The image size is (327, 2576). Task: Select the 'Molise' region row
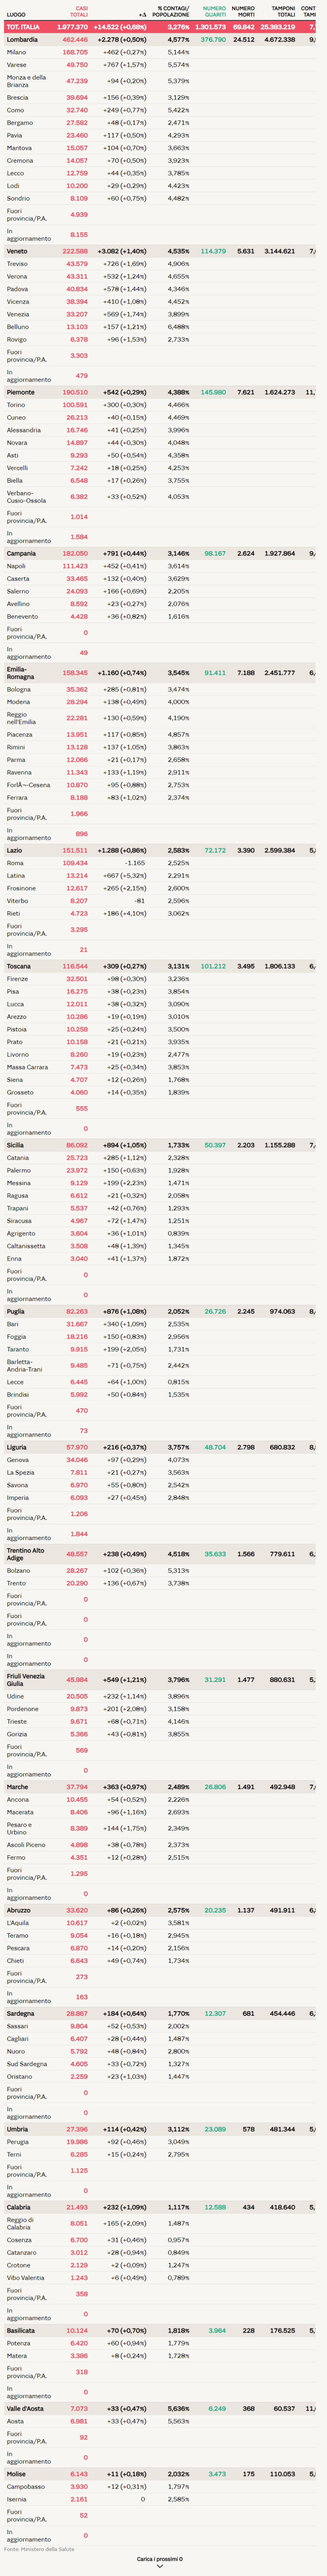[x=160, y=2474]
